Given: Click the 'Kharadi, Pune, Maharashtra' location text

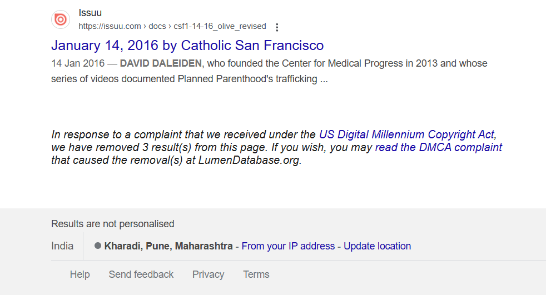Looking at the screenshot, I should pos(168,246).
